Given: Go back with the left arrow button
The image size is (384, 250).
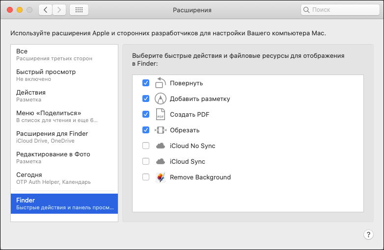Looking at the screenshot, I should coord(45,10).
